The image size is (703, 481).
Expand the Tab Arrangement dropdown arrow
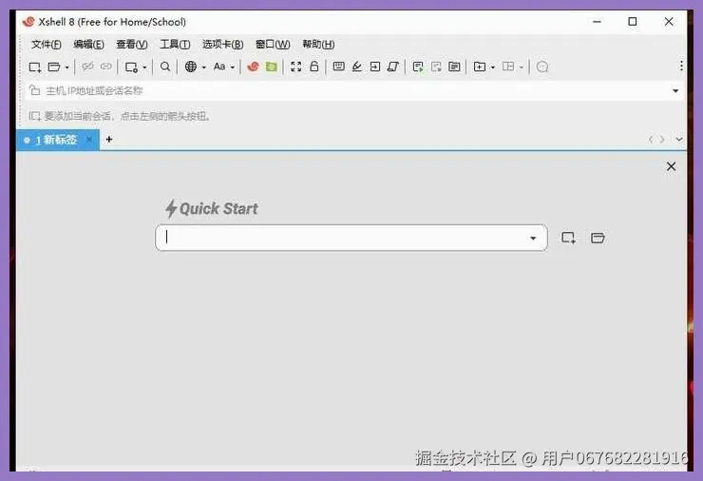coord(522,67)
